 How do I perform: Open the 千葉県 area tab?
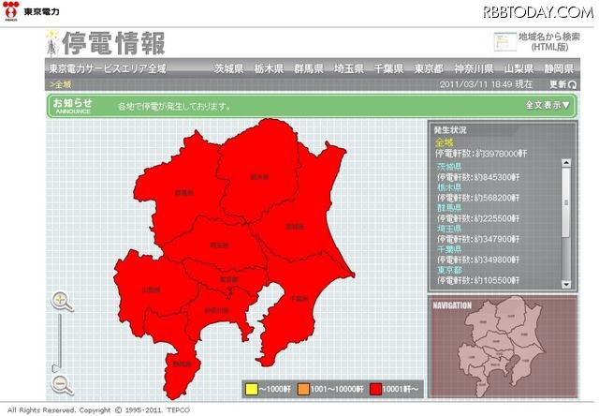tap(388, 69)
